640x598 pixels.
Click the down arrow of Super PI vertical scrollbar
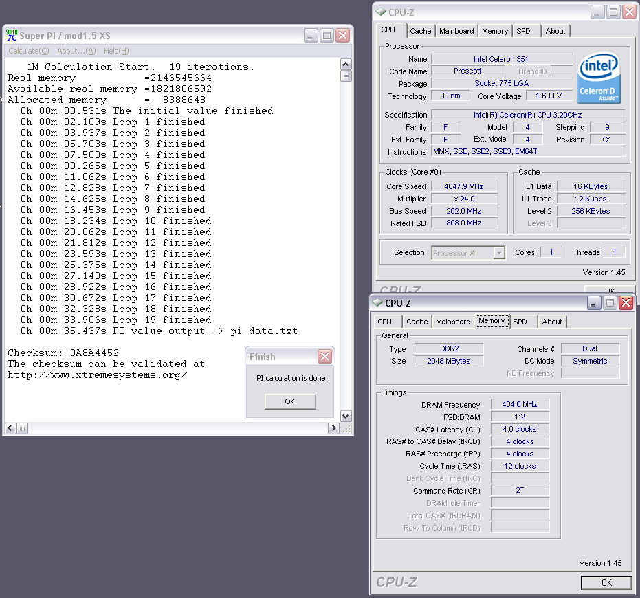click(x=346, y=417)
